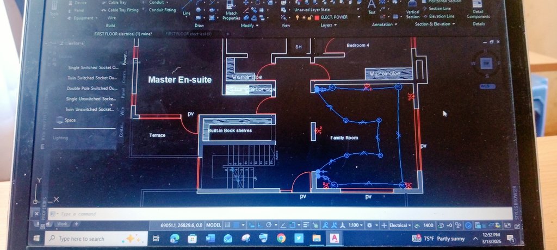Open the Equipment dropdown arrow
557x250 pixels.
pyautogui.click(x=96, y=18)
